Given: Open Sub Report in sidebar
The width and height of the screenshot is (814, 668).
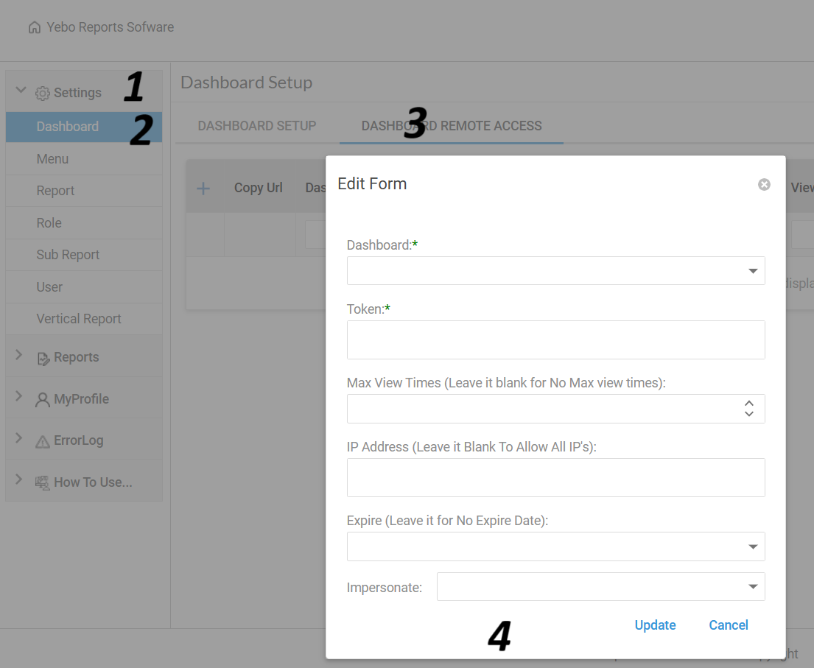Looking at the screenshot, I should click(84, 255).
